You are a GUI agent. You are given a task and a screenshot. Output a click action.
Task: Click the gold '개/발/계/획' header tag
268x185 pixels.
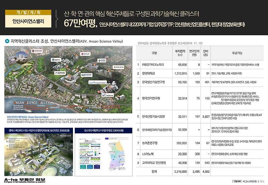[28, 12]
